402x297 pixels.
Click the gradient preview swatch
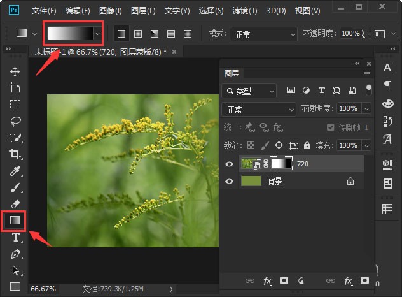(70, 33)
